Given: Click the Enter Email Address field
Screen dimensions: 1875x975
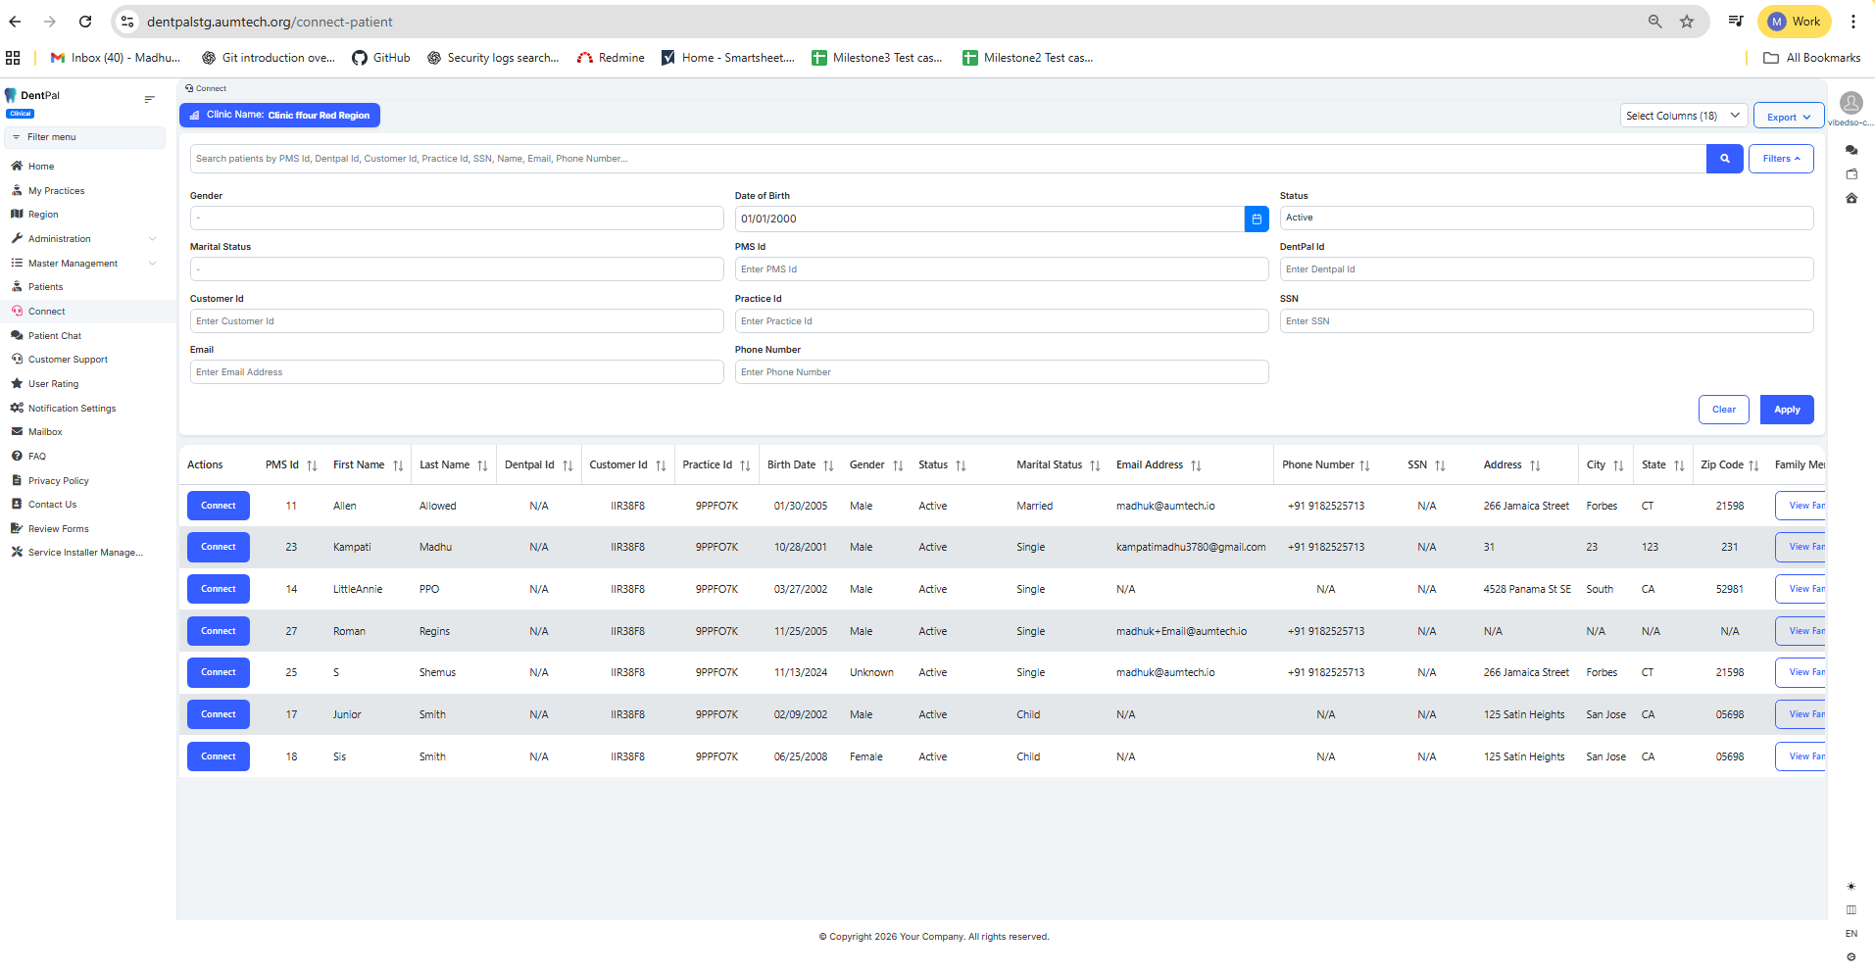Looking at the screenshot, I should click(456, 372).
